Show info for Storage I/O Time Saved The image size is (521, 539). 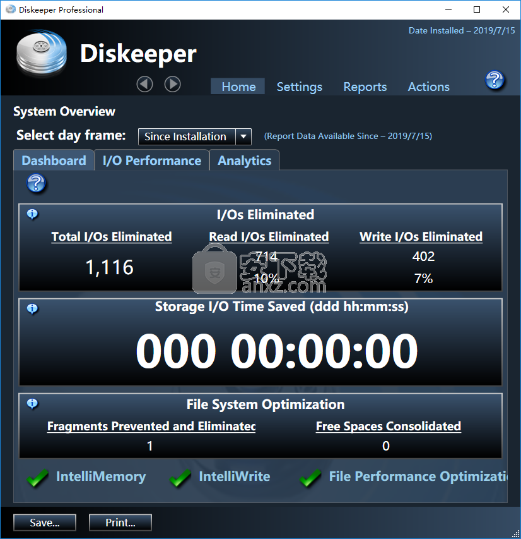pyautogui.click(x=32, y=309)
